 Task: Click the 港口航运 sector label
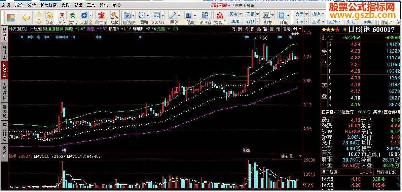click(x=330, y=172)
